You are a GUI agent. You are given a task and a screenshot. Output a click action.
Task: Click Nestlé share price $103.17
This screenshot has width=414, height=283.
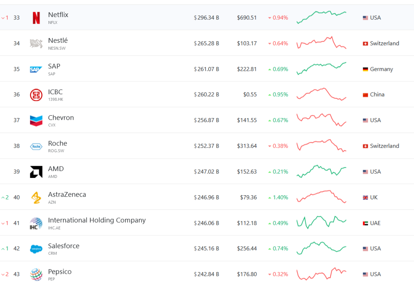[x=247, y=44]
